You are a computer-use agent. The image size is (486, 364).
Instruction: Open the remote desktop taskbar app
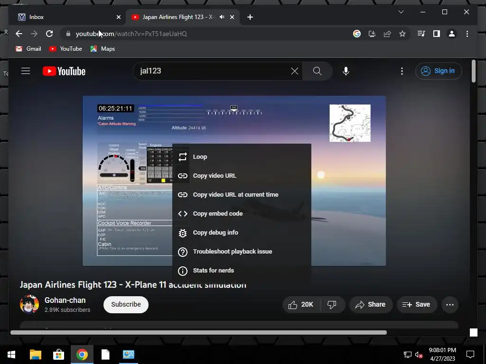tap(129, 355)
